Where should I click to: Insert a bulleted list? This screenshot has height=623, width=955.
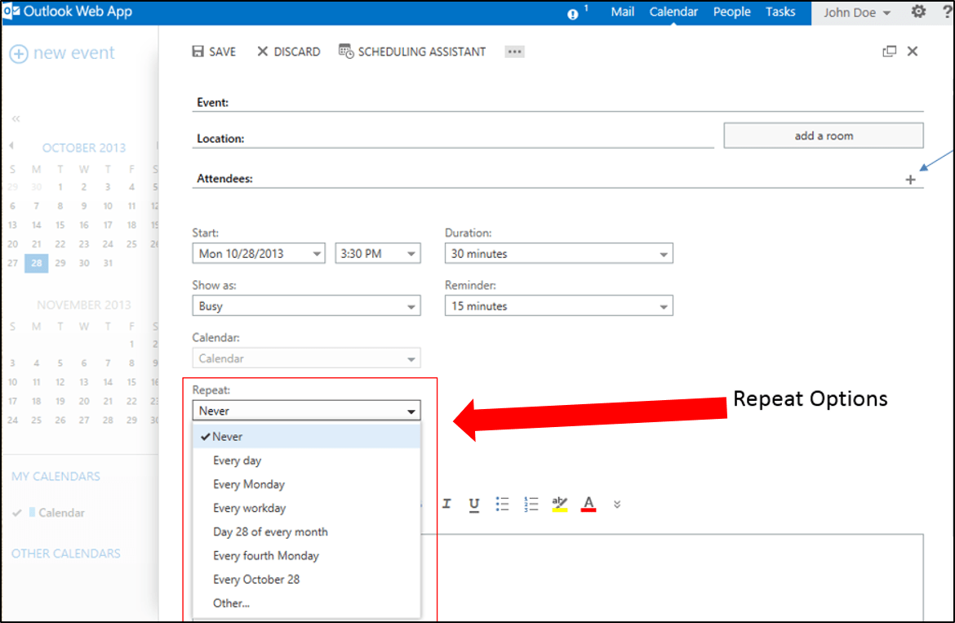(x=502, y=504)
